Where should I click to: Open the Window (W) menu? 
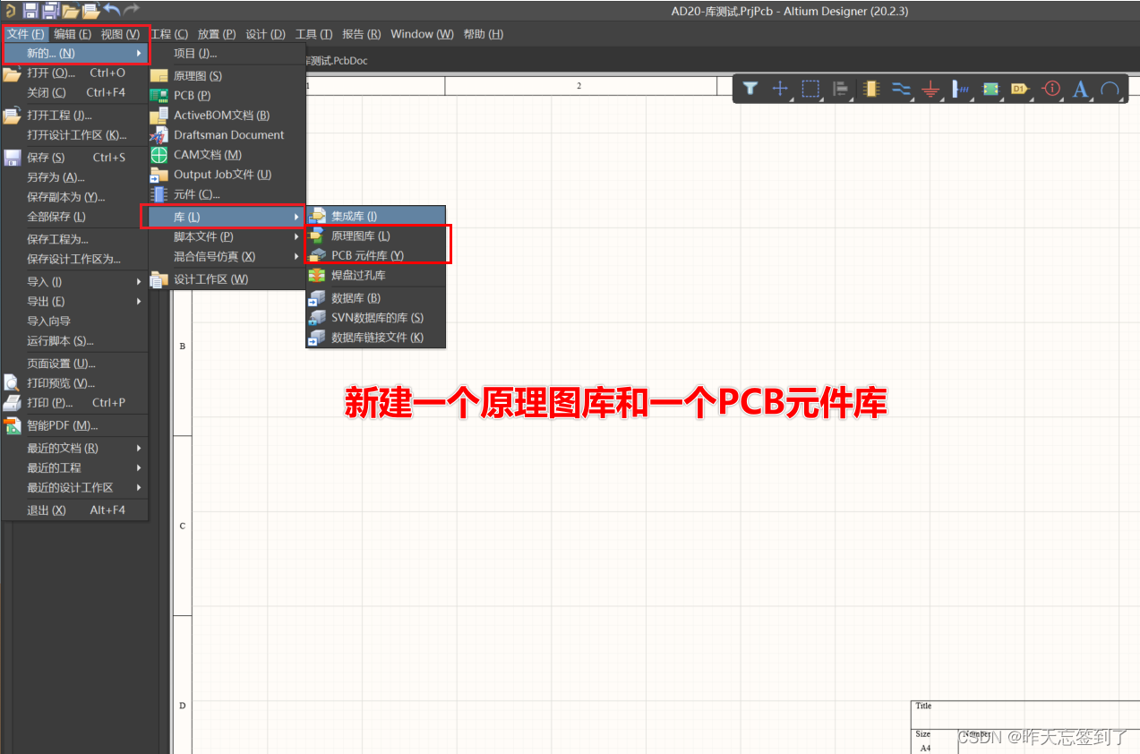pos(423,34)
